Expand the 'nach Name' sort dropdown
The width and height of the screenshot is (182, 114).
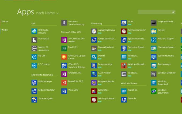point(48,13)
